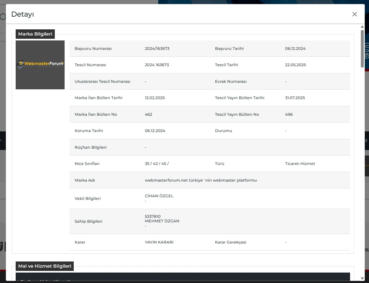Click the WebmasterForum logo image
The image size is (369, 283).
coord(40,65)
